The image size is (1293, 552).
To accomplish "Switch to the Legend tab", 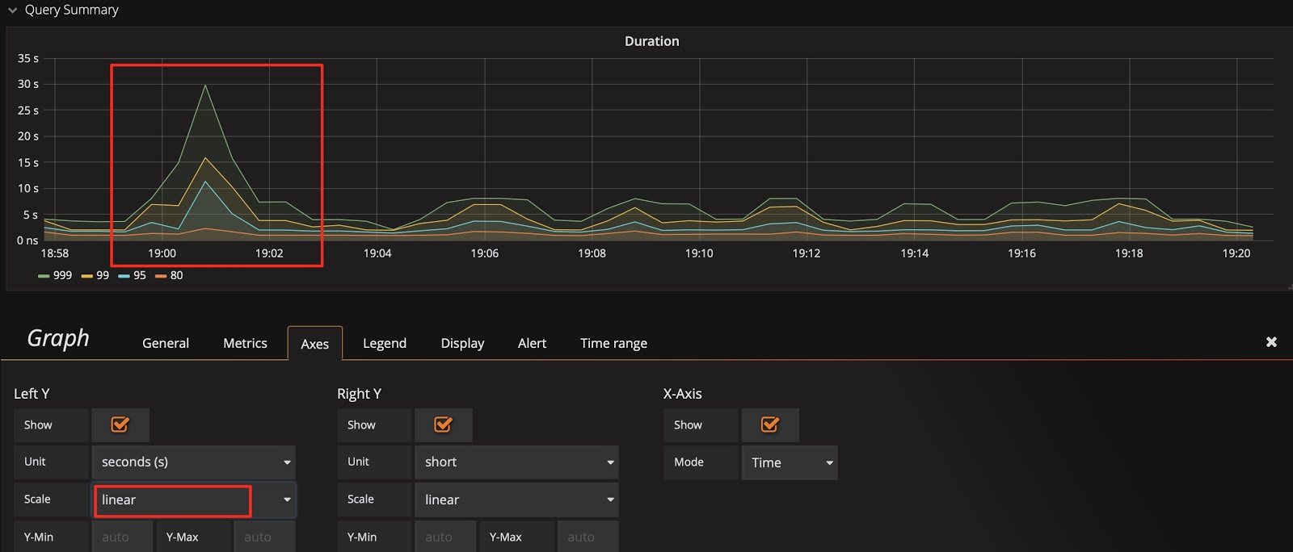I will (384, 343).
